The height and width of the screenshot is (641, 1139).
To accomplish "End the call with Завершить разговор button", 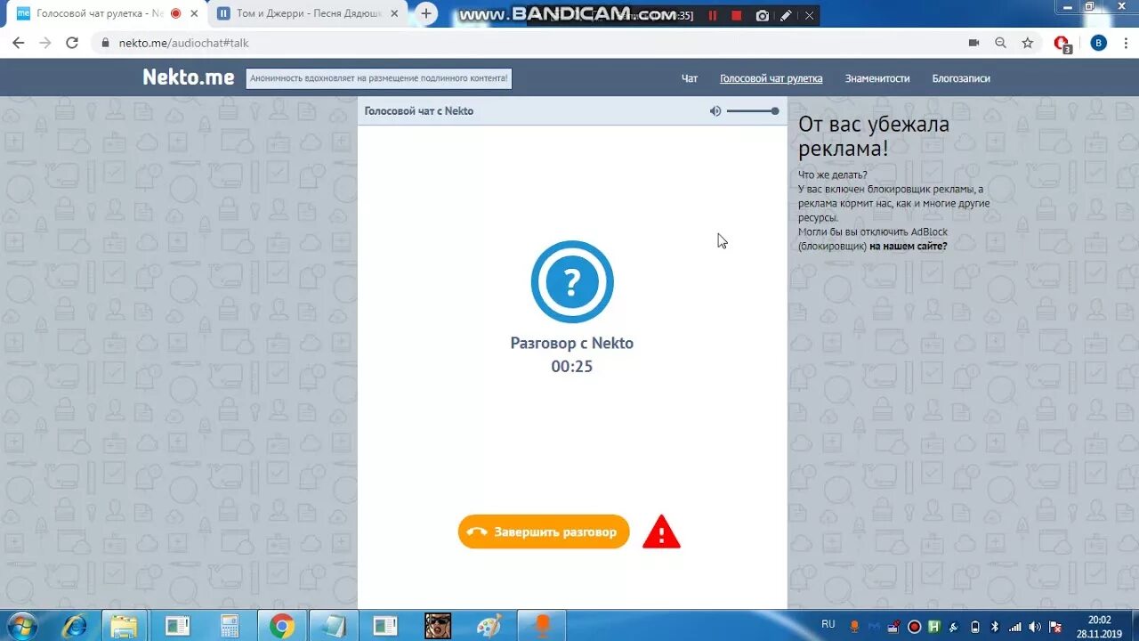I will pos(544,531).
